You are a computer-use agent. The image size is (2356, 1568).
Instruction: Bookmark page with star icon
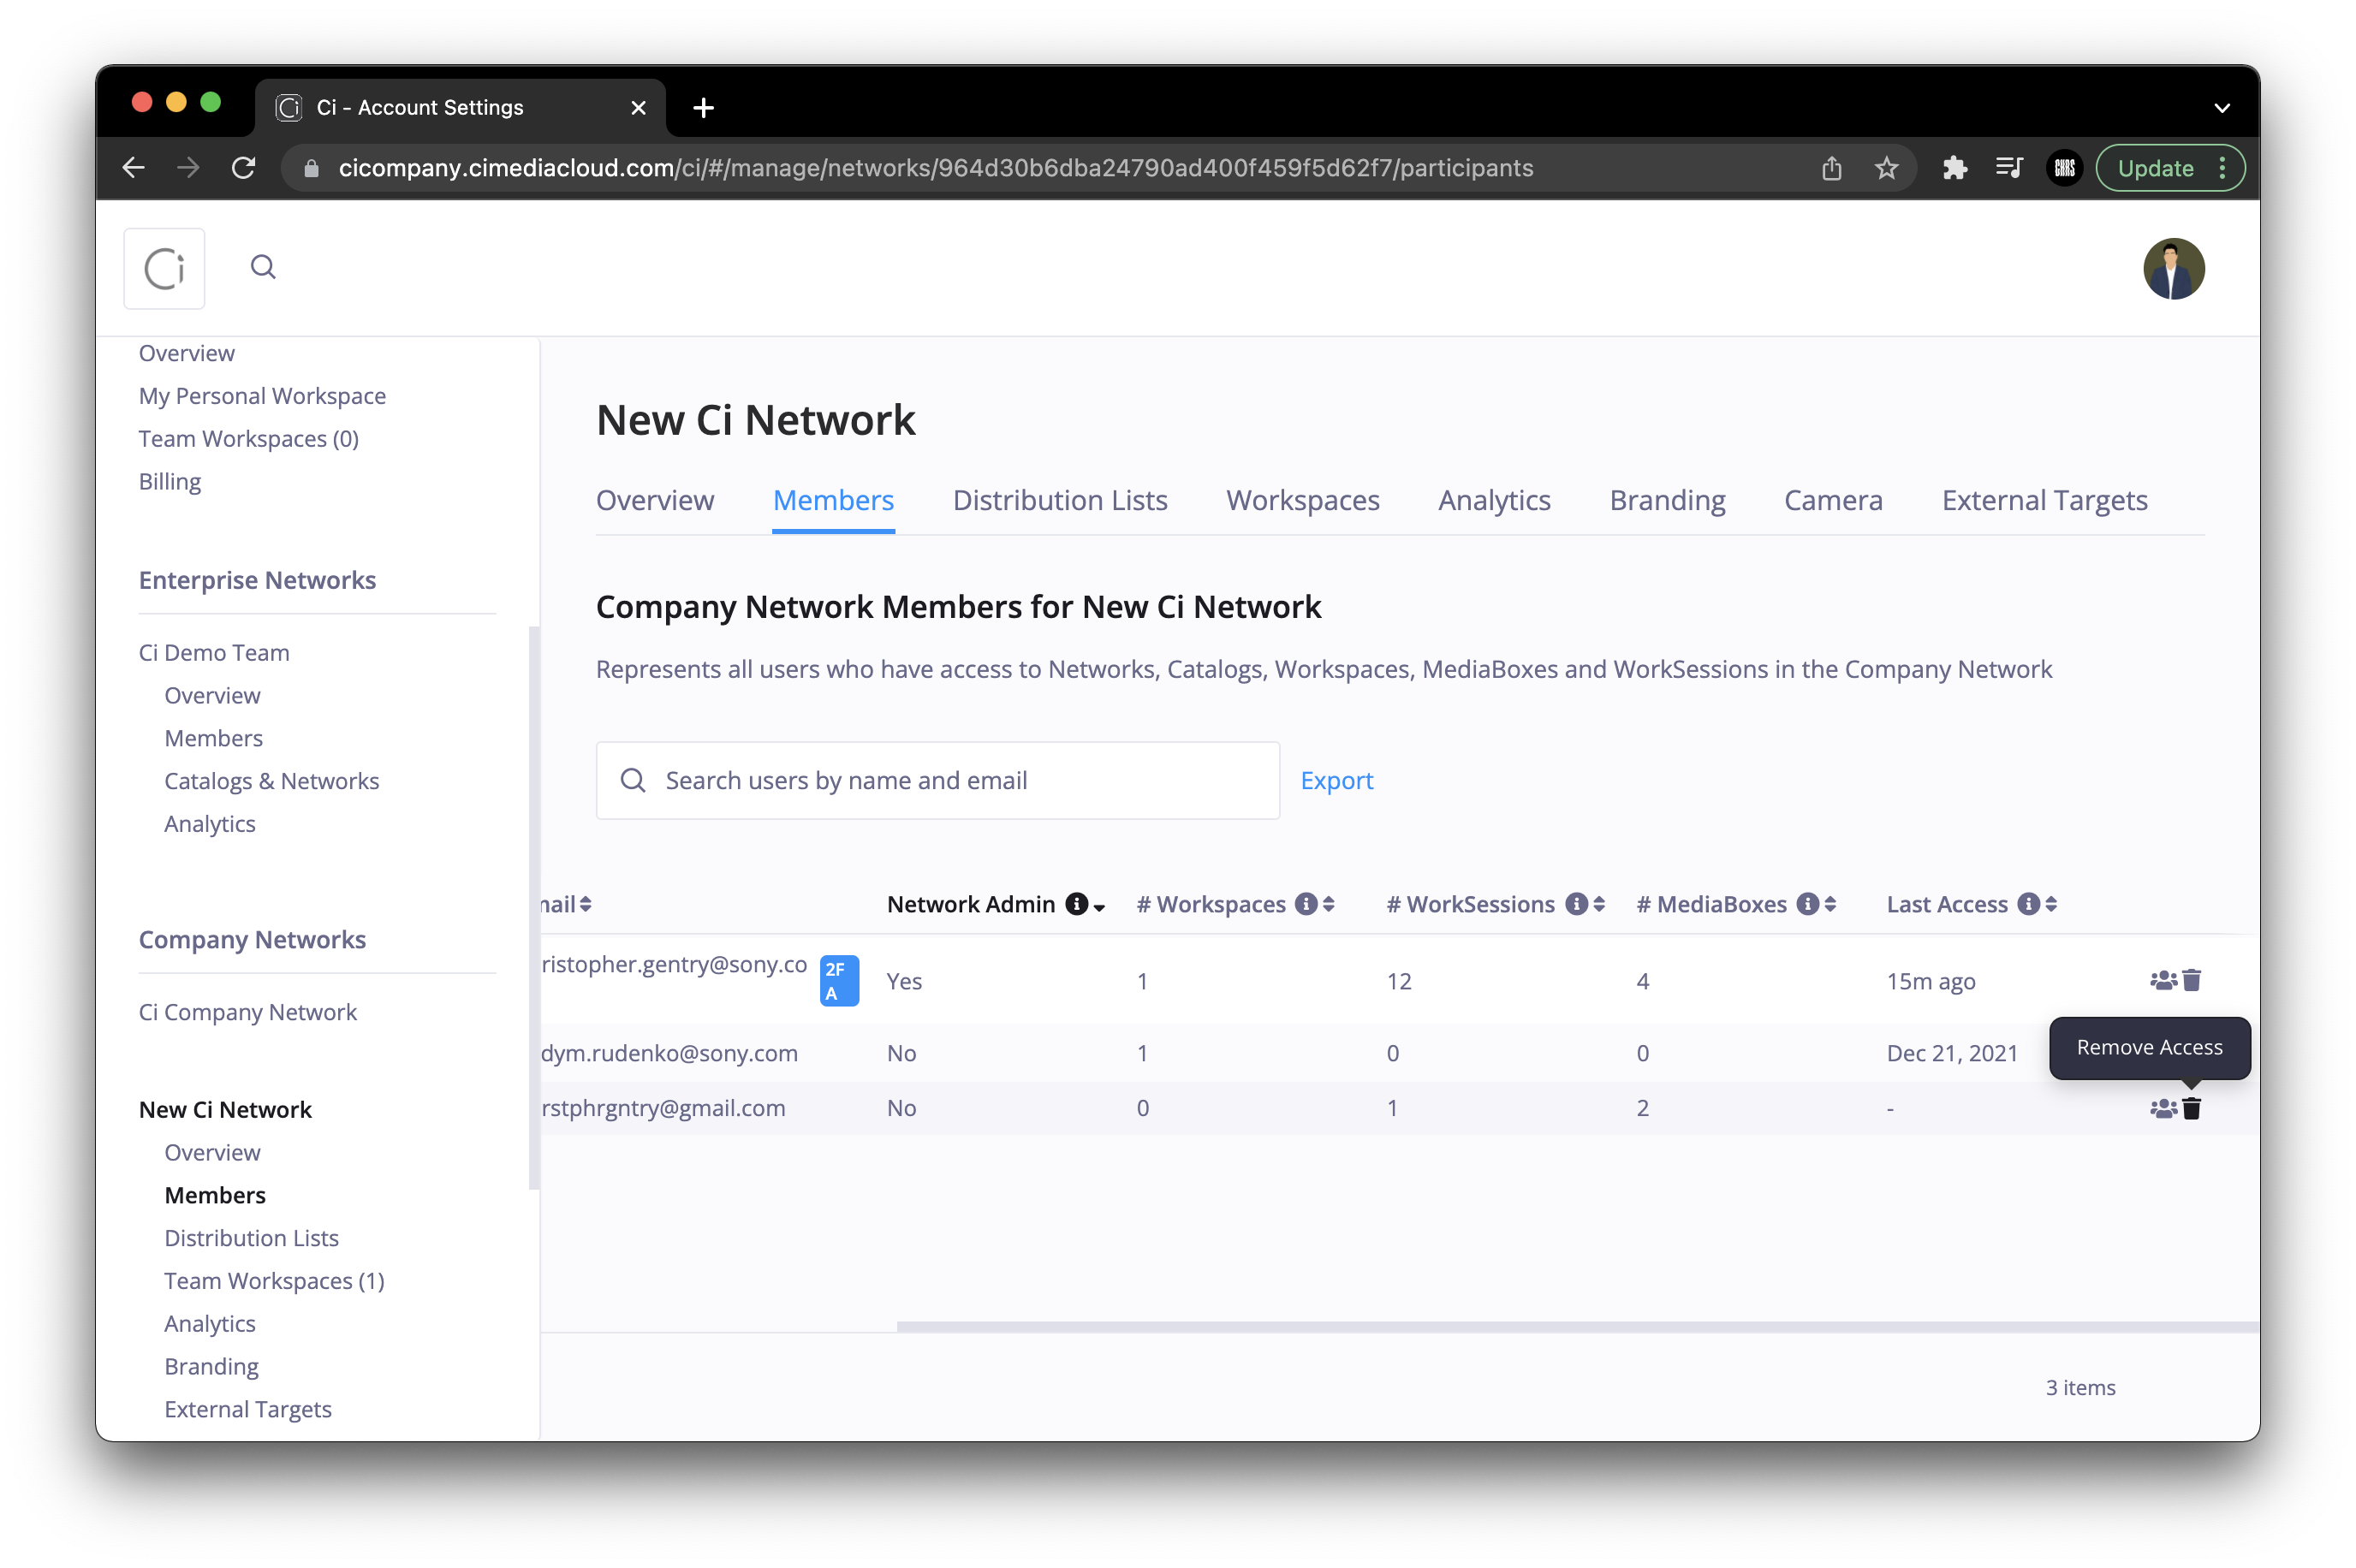click(x=1886, y=168)
